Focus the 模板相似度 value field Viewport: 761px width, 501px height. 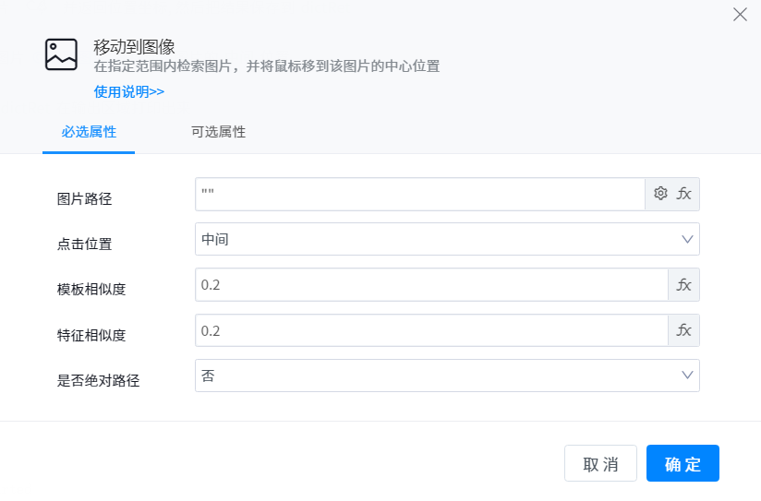(x=430, y=285)
